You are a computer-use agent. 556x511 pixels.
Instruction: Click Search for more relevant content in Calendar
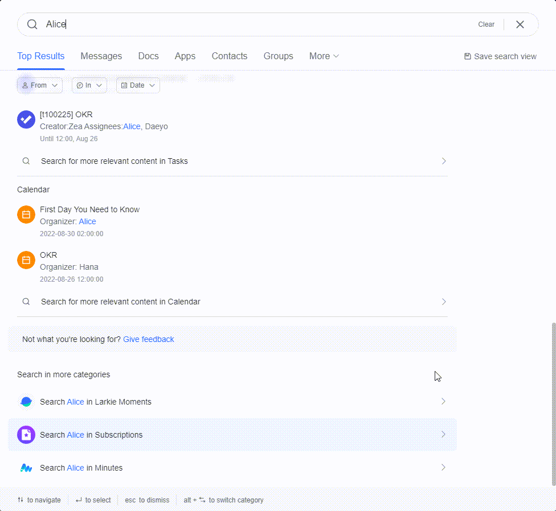tap(120, 302)
